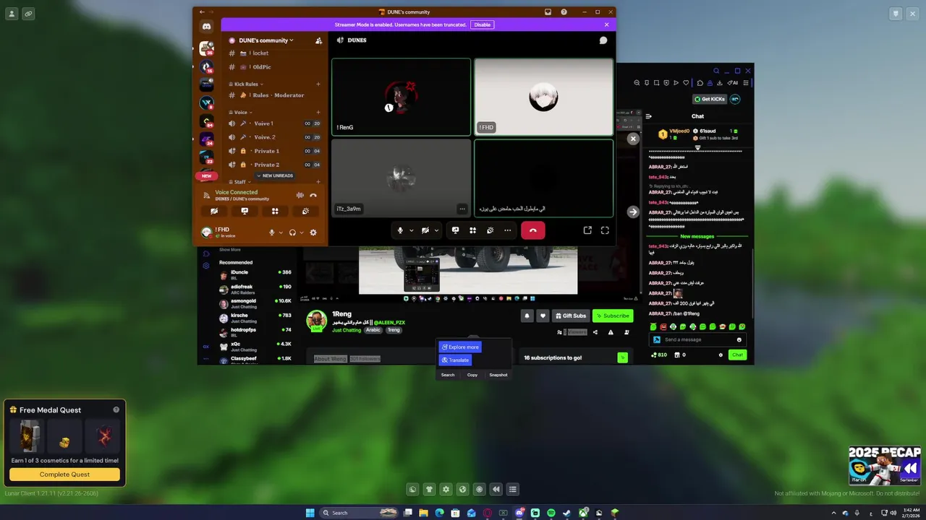Disable Streamer Mode from the purple banner

click(482, 25)
